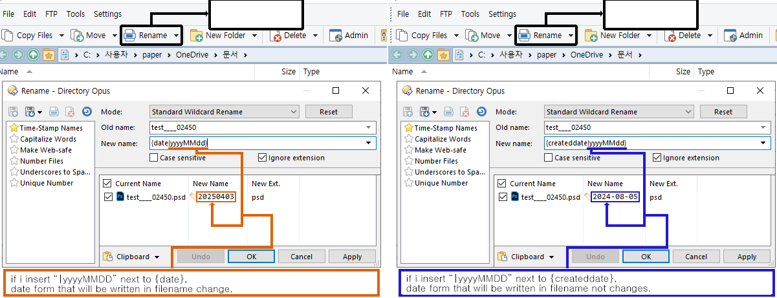
Task: Open the Settings menu in right window
Action: coord(502,14)
